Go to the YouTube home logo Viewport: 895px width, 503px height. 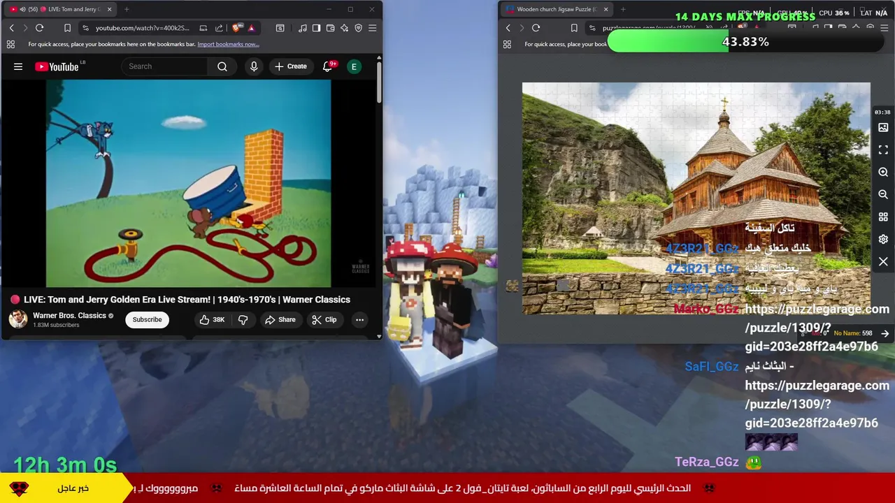59,66
